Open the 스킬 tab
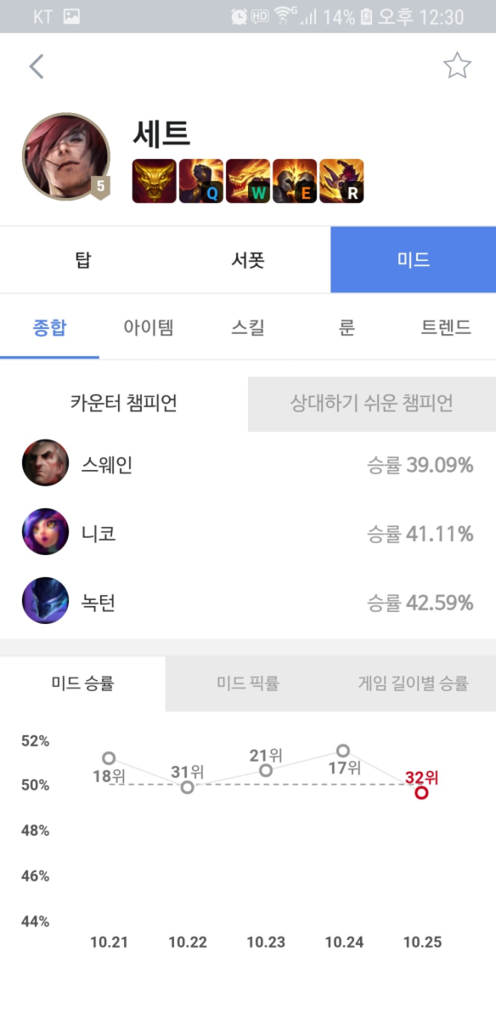 248,328
